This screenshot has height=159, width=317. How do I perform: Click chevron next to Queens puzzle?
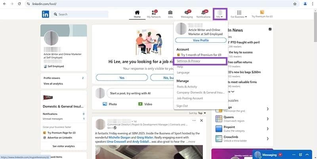[268, 119]
